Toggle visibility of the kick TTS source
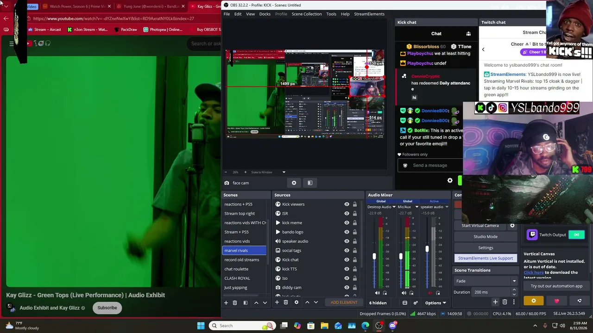Screen dimensions: 593x333 tap(347, 269)
